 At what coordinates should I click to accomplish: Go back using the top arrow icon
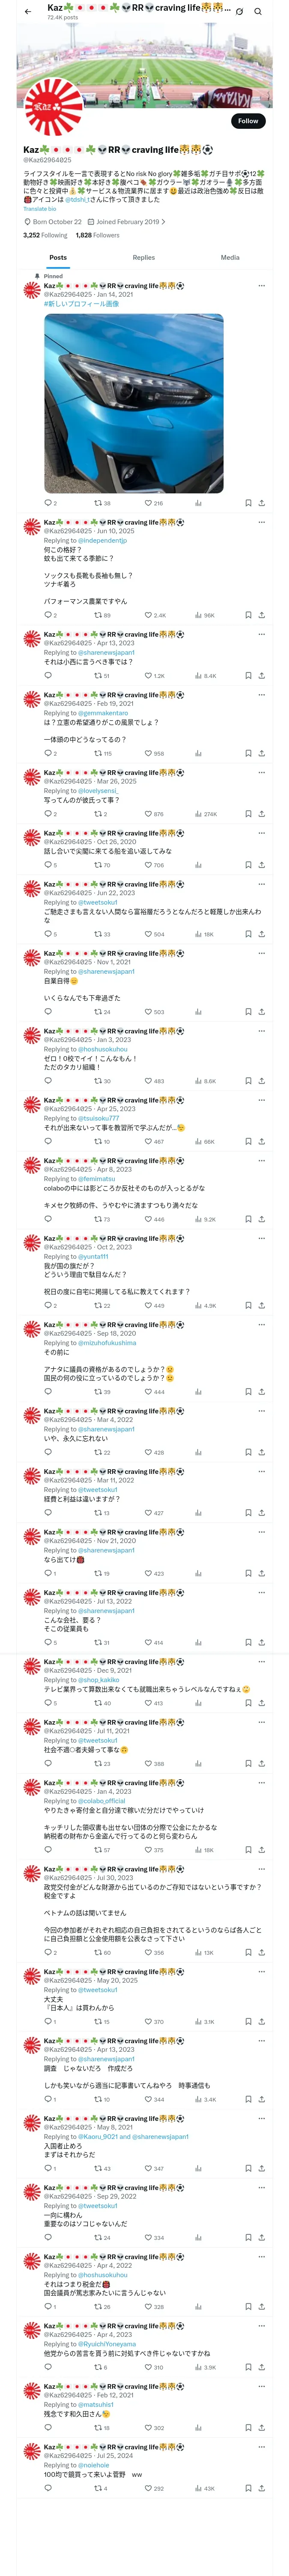28,11
